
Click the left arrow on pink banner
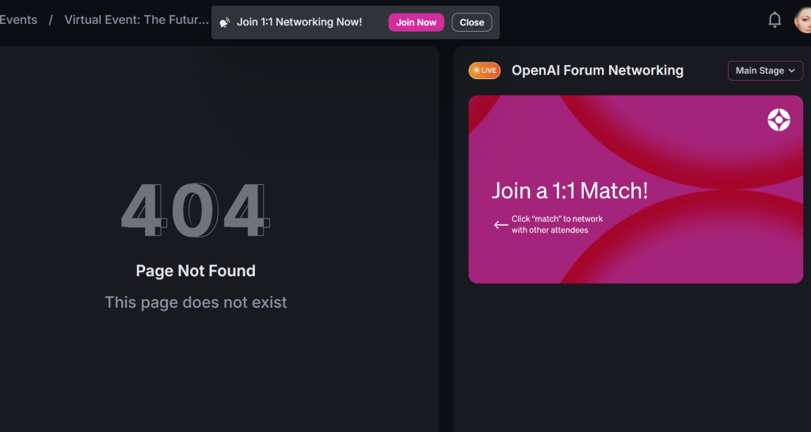pos(501,225)
